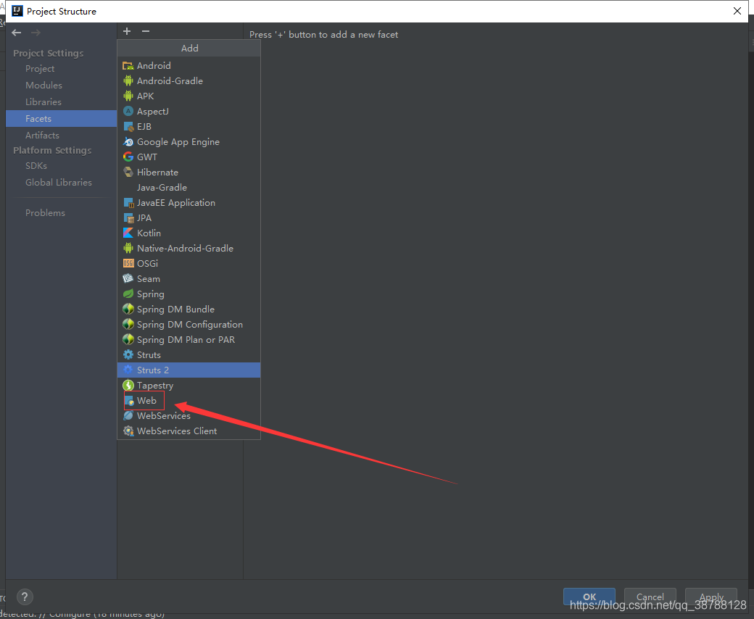Open the Artifacts settings section
This screenshot has width=754, height=619.
pyautogui.click(x=61, y=135)
